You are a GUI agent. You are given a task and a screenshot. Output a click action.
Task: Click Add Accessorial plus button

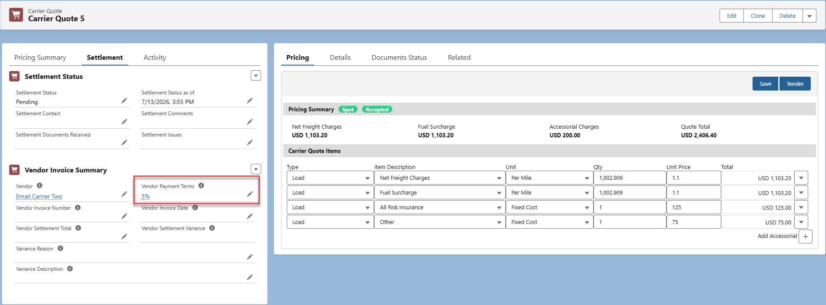click(x=806, y=237)
